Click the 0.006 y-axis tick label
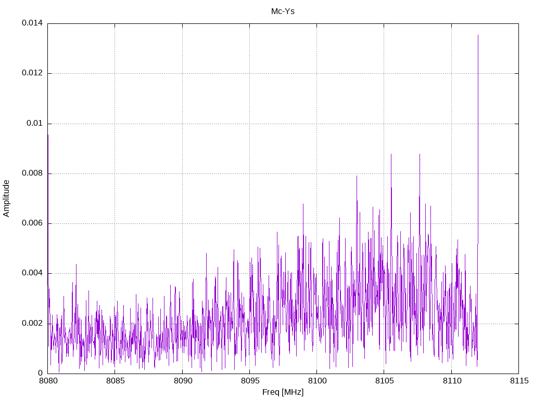This screenshot has height=399, width=533. click(x=32, y=223)
